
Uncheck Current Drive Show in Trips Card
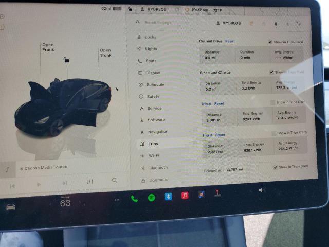[x=270, y=42]
